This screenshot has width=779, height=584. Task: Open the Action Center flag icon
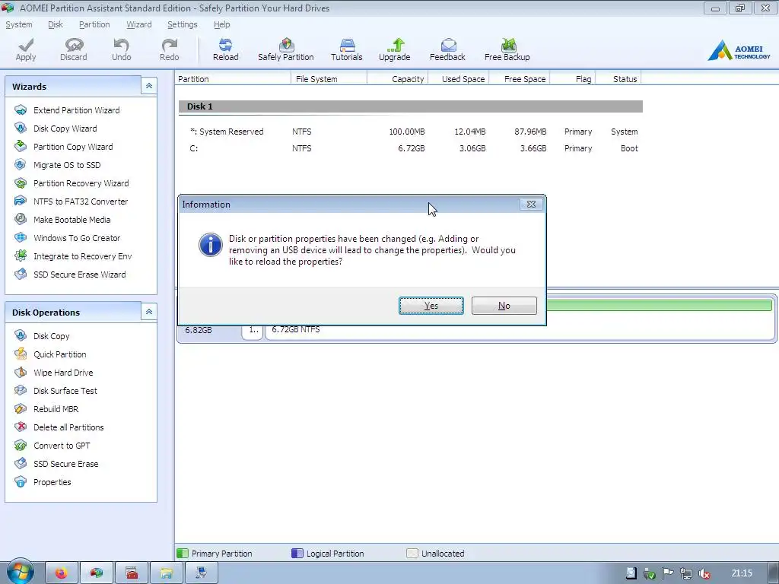tap(668, 573)
